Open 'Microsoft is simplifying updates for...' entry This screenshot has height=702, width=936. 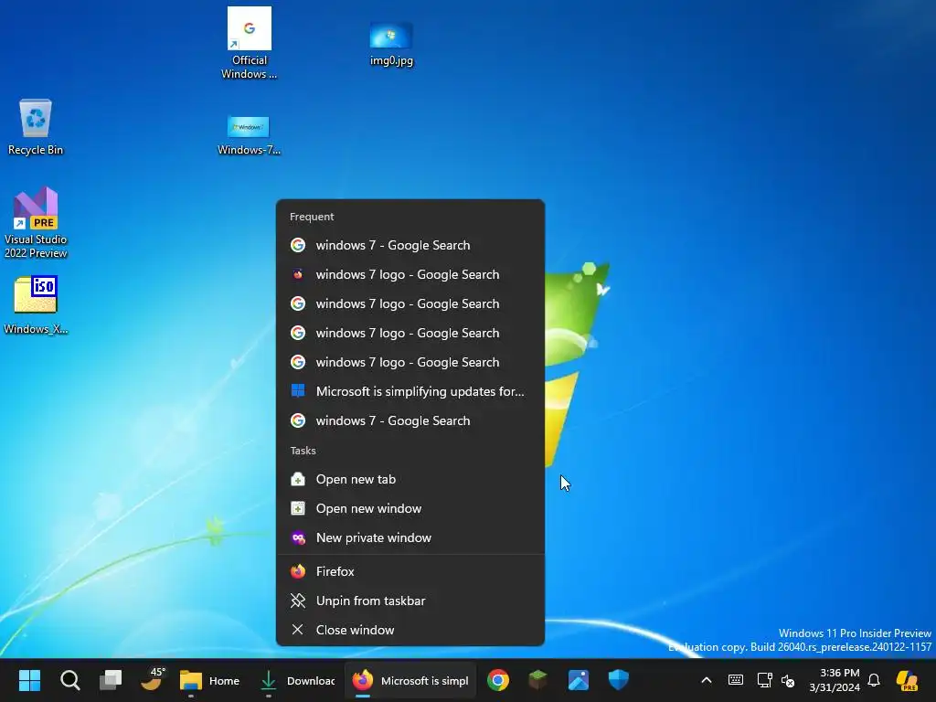coord(410,391)
